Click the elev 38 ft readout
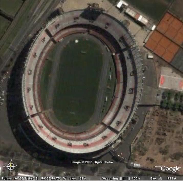The image size is (183, 181). click(78, 178)
